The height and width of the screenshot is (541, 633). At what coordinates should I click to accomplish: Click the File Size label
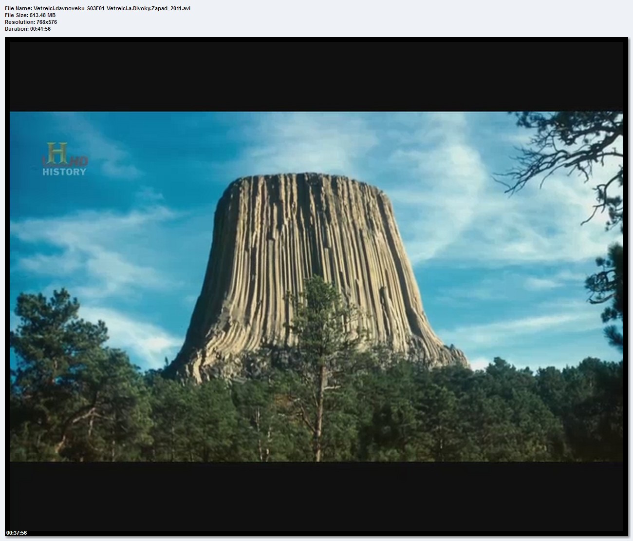click(17, 15)
